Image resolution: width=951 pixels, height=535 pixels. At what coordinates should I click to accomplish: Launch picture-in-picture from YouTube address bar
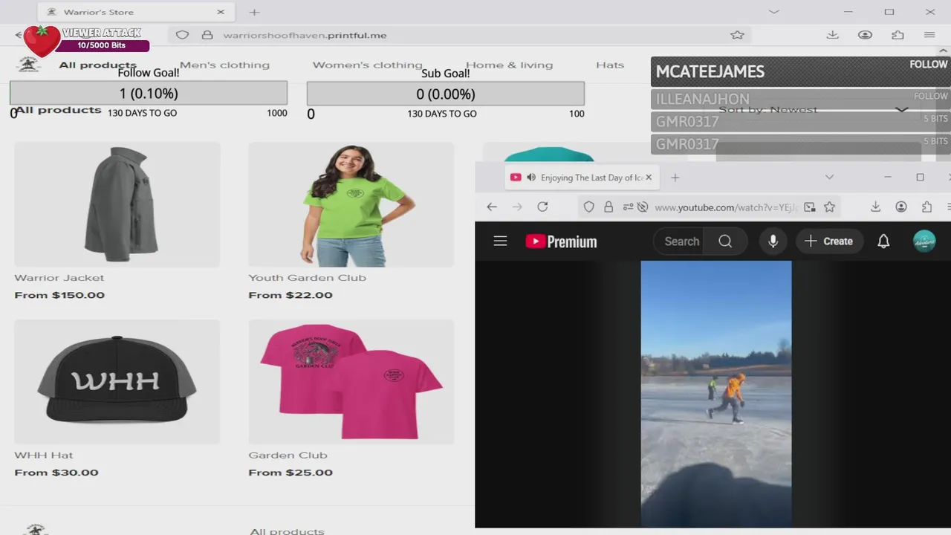click(x=810, y=207)
